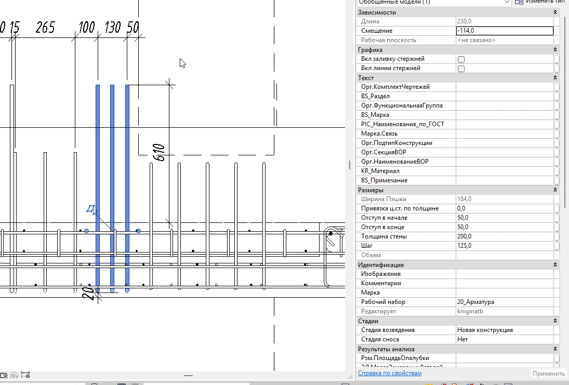Click the 265 dimension text
The width and height of the screenshot is (569, 385).
point(45,27)
